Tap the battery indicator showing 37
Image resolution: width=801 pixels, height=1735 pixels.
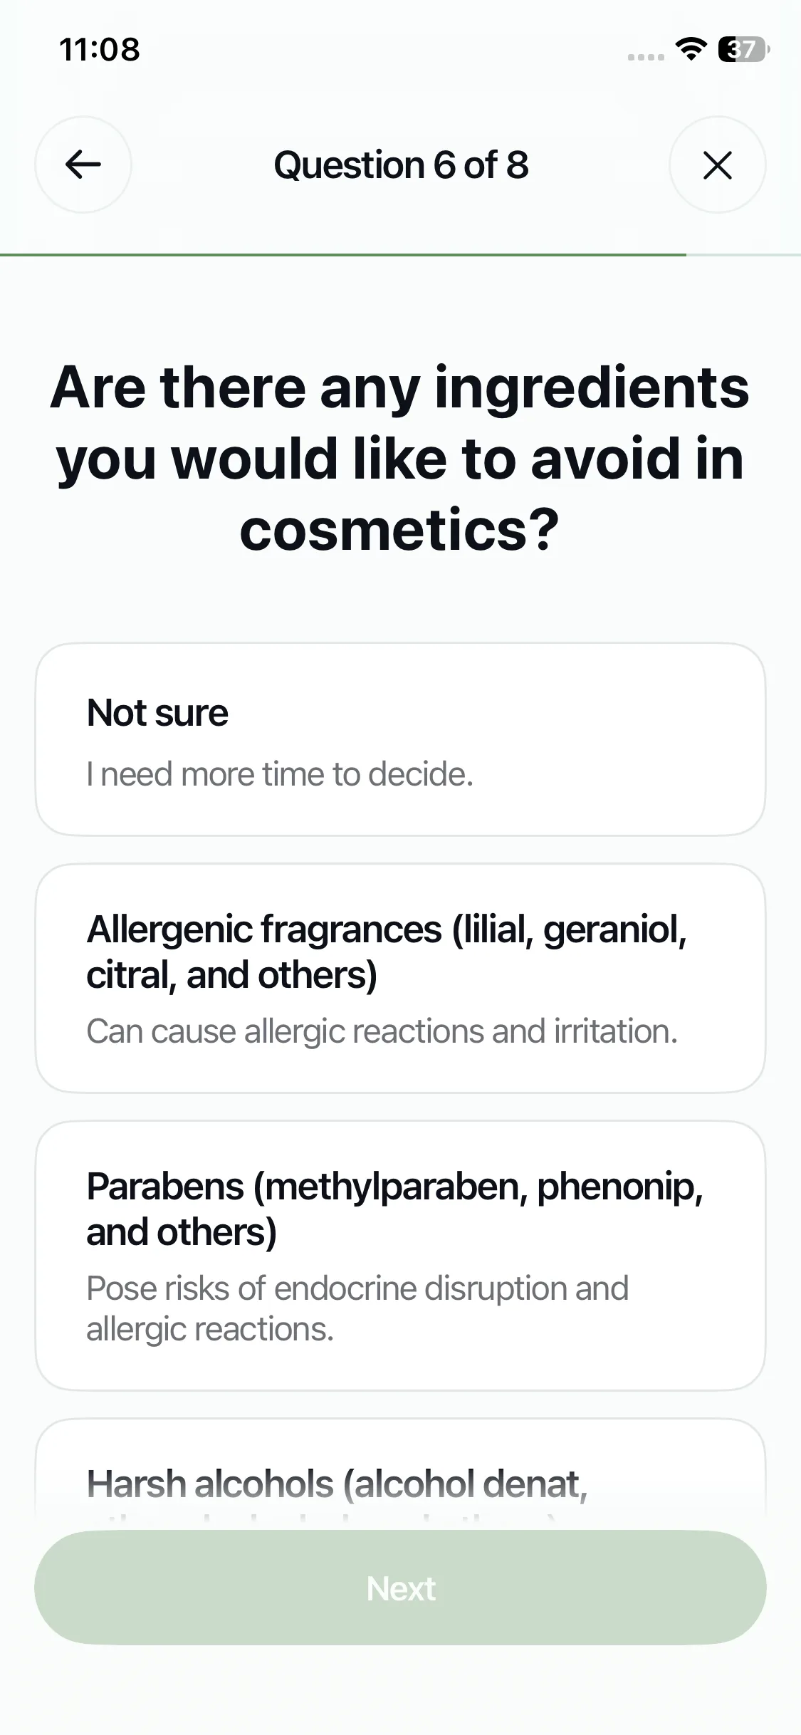[x=743, y=49]
